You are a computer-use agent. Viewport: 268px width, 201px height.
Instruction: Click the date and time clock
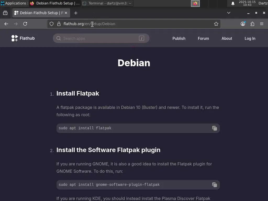point(247,3)
